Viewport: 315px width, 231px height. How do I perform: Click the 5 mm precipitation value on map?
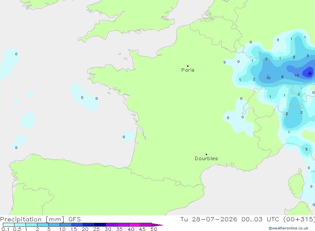[307, 56]
